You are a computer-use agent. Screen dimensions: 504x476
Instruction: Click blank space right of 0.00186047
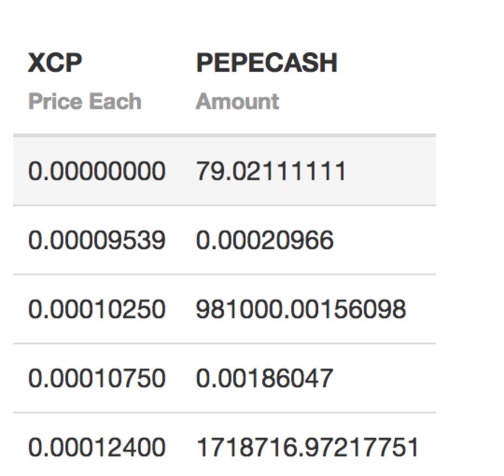pyautogui.click(x=385, y=378)
